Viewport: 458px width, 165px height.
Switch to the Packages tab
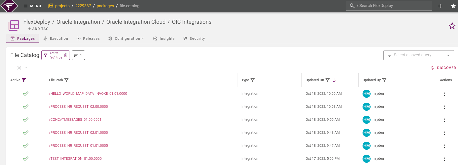pyautogui.click(x=23, y=38)
